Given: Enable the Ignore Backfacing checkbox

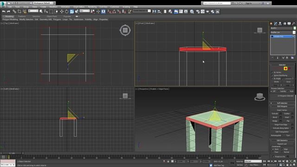Looking at the screenshot, I should coord(272,75).
